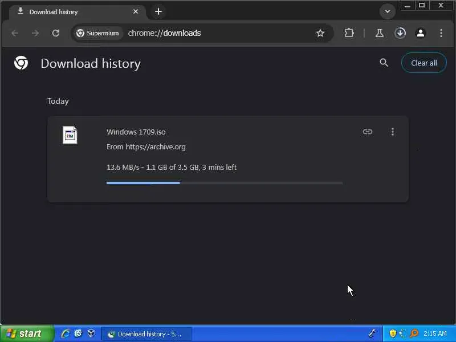Click the download progress bar

(x=225, y=183)
